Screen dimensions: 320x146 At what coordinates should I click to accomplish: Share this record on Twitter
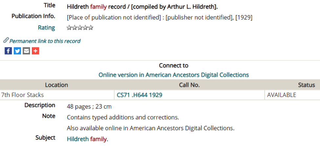point(17,51)
